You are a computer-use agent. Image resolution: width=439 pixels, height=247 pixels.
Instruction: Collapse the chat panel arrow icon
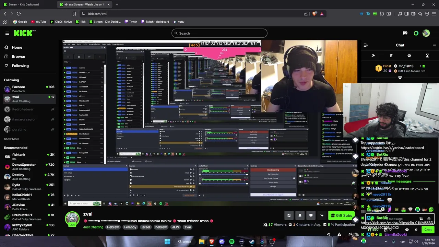click(x=366, y=45)
